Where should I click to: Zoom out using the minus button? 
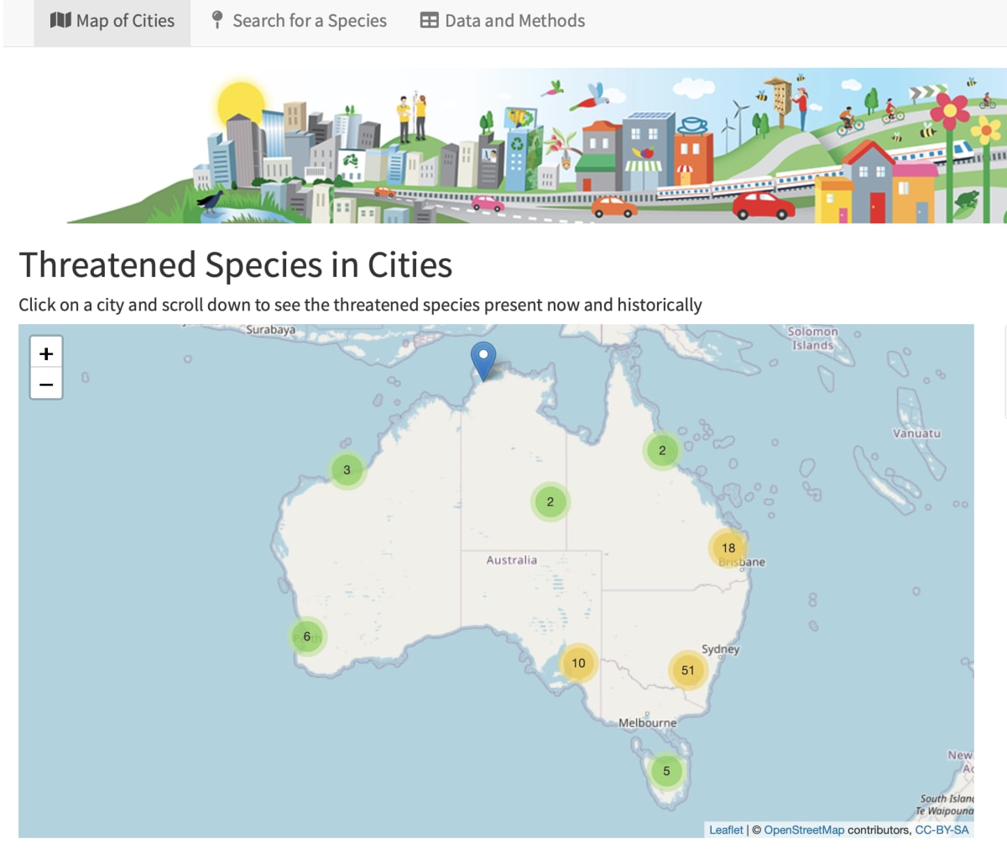pos(46,384)
